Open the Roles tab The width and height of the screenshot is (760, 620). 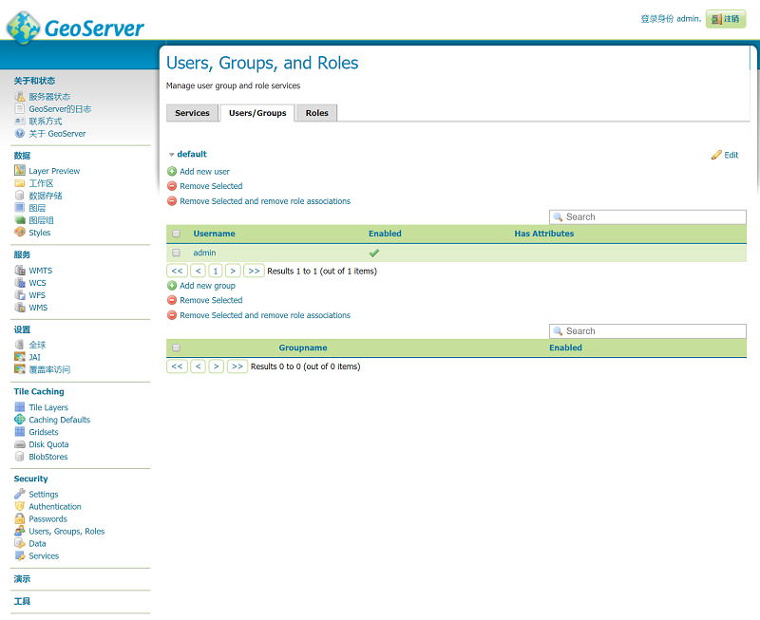(316, 113)
